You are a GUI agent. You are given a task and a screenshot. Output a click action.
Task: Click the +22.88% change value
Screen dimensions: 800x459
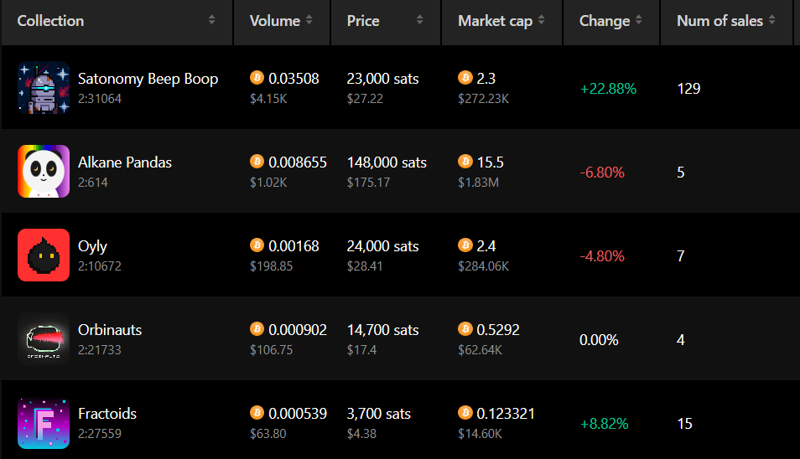(x=608, y=89)
